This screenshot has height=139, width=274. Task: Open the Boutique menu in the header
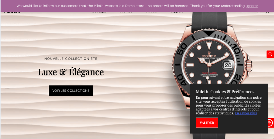[x=100, y=12]
